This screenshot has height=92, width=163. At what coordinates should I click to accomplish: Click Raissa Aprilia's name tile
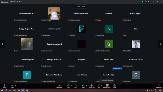[x=136, y=14]
